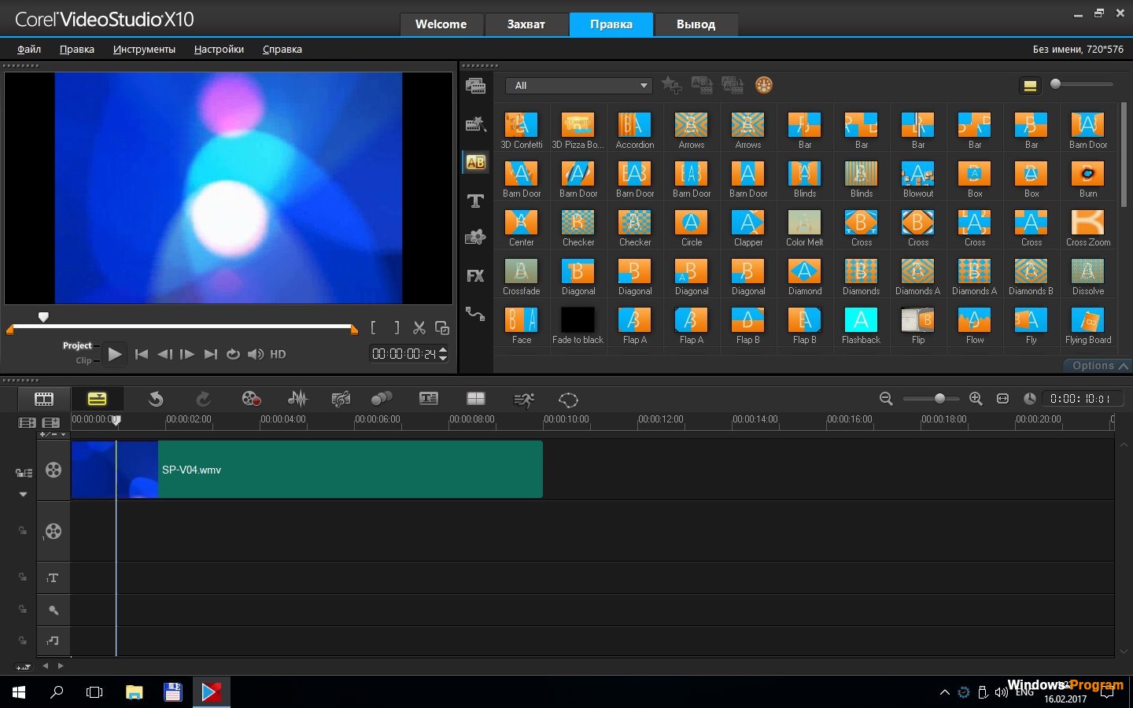Image resolution: width=1133 pixels, height=708 pixels.
Task: Open the Инструменты menu
Action: [144, 49]
